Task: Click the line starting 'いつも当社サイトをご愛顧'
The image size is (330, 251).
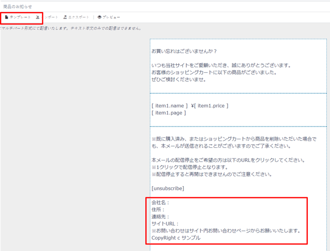Action: click(221, 65)
